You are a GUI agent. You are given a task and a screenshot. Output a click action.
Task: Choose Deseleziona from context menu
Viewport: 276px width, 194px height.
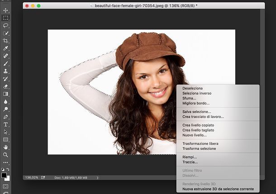(192, 88)
